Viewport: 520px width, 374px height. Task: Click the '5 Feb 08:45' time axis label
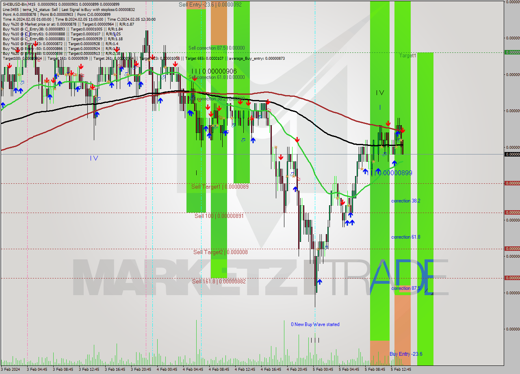pos(375,370)
